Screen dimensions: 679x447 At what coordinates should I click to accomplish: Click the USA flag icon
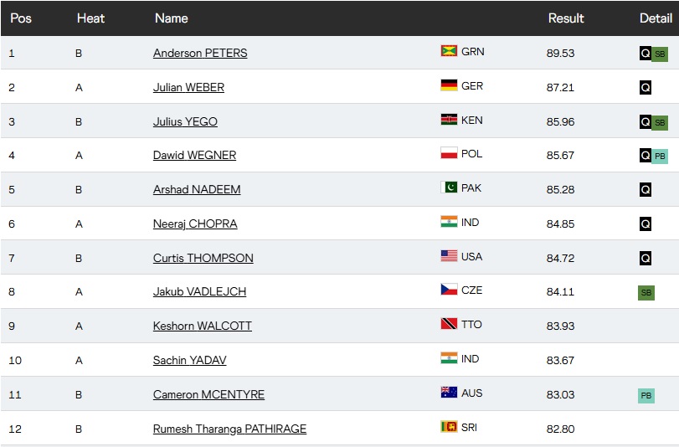[x=449, y=256]
